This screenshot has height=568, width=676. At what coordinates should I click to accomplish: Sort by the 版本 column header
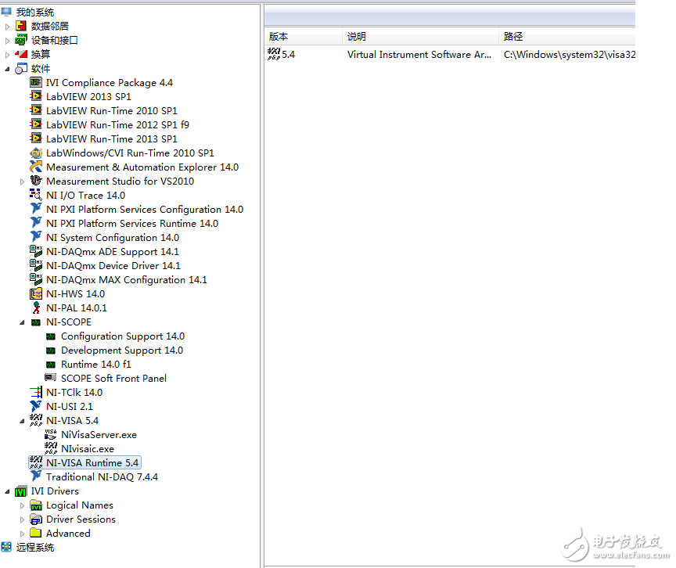tap(304, 37)
